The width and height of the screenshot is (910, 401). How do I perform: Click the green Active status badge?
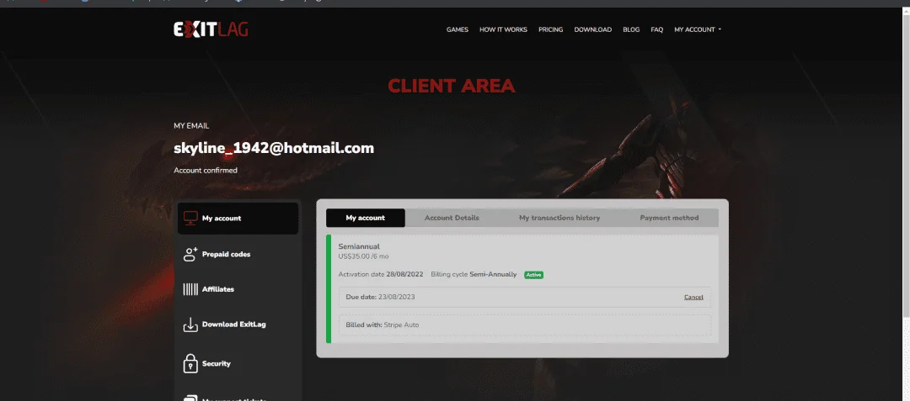pyautogui.click(x=534, y=275)
